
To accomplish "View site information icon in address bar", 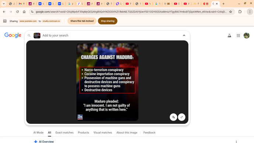I will 32,12.
